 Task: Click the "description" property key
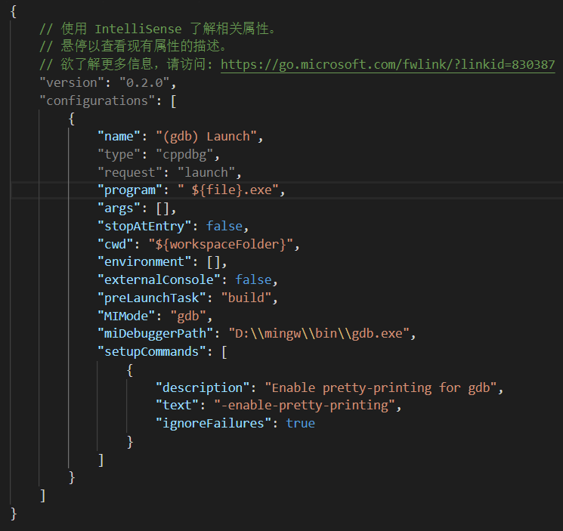pyautogui.click(x=203, y=387)
